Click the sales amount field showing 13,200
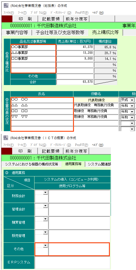 pos(75,53)
